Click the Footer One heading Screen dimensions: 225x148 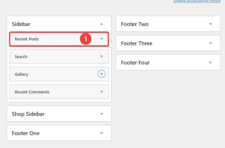point(26,133)
